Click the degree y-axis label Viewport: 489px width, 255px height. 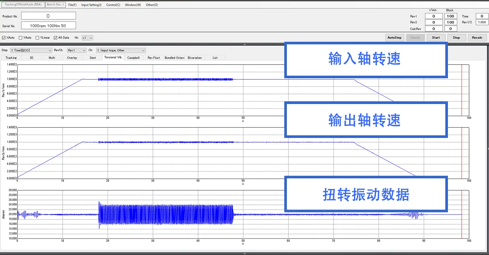3,214
